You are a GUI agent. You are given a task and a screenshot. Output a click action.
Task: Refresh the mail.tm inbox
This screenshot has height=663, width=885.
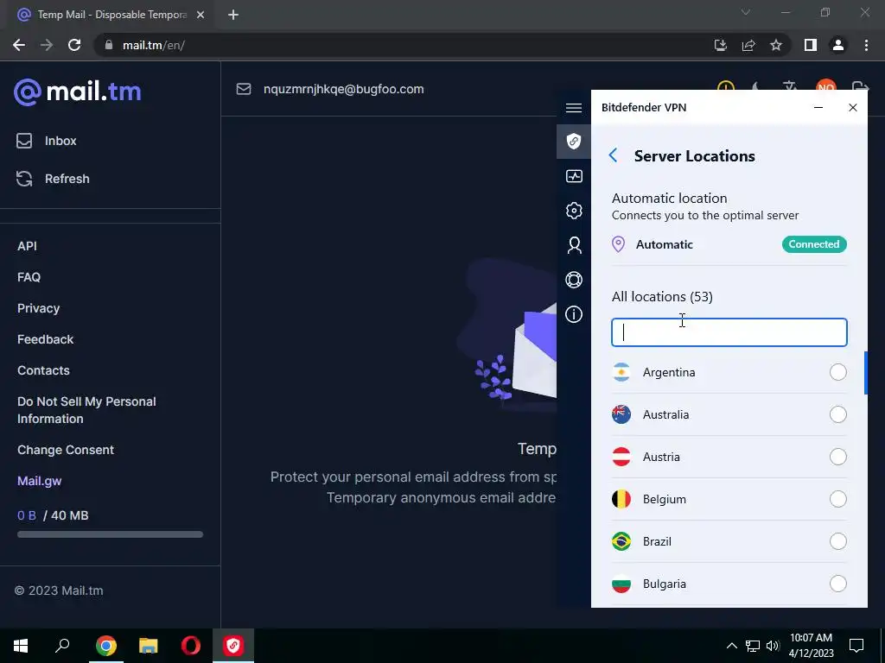[53, 179]
